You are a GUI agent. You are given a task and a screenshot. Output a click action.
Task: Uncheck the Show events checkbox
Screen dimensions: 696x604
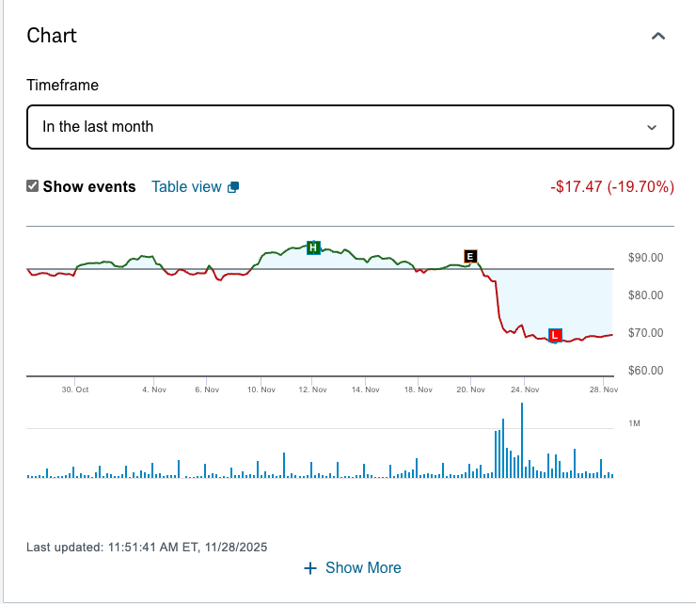click(33, 186)
